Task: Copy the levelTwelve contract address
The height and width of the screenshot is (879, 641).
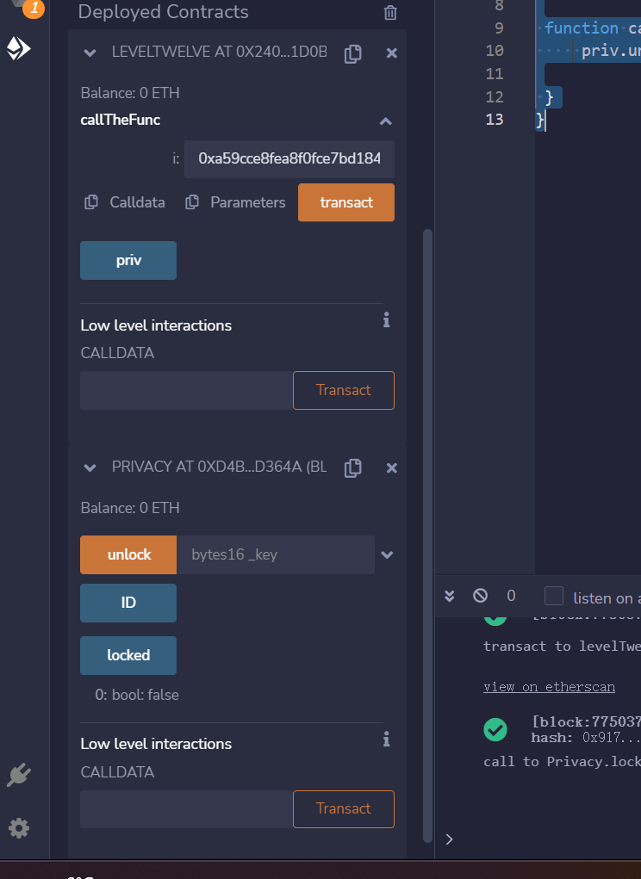Action: (352, 53)
